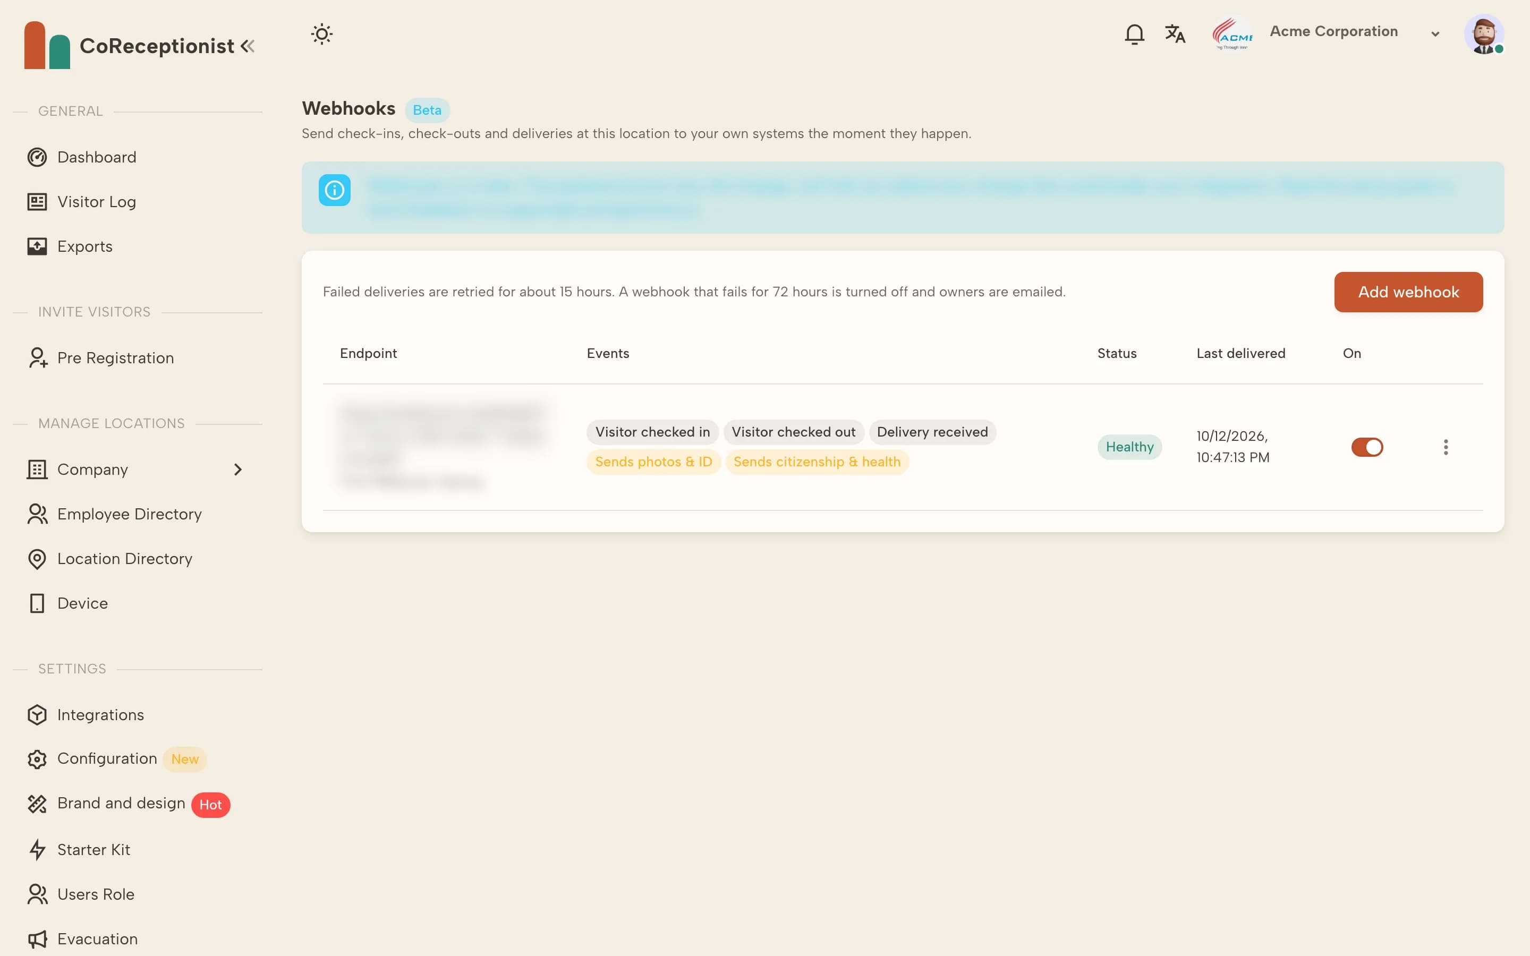This screenshot has height=956, width=1530.
Task: Open notifications via the bell icon
Action: tap(1134, 34)
